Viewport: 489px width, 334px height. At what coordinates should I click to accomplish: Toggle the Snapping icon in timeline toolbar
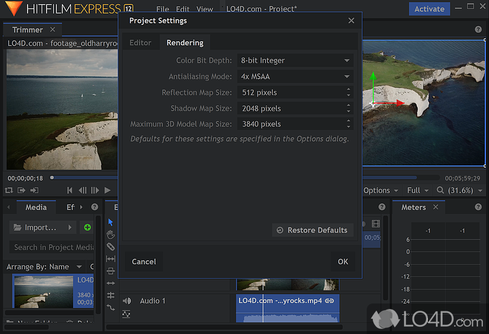tap(111, 295)
